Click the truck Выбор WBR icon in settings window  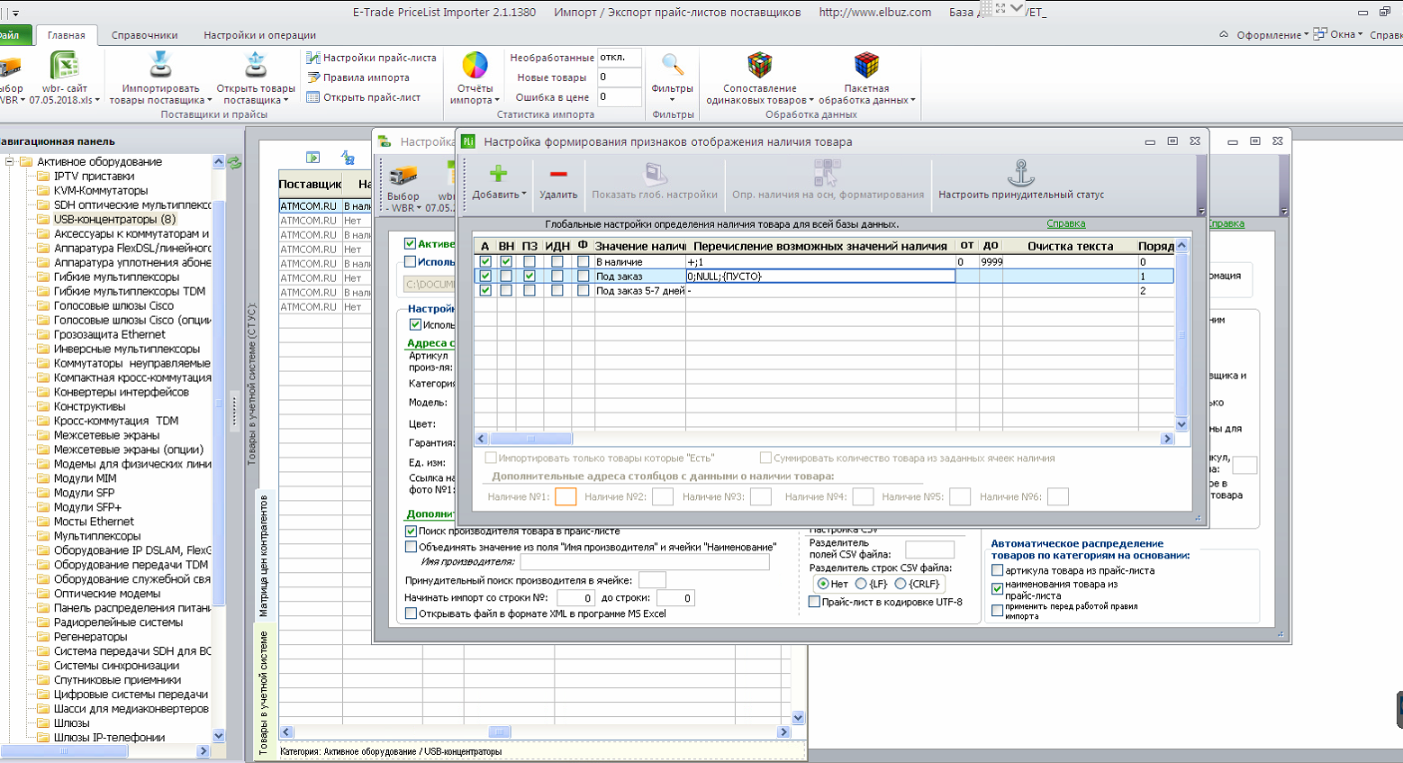(x=403, y=175)
